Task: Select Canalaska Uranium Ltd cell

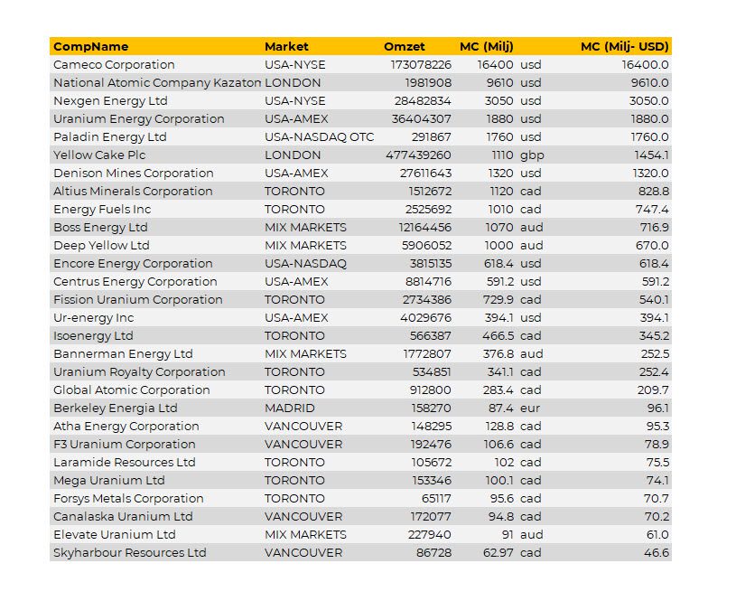Action: click(x=123, y=517)
